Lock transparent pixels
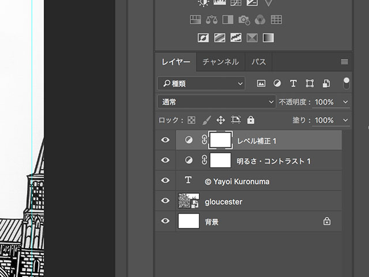This screenshot has height=277, width=369. pyautogui.click(x=191, y=120)
